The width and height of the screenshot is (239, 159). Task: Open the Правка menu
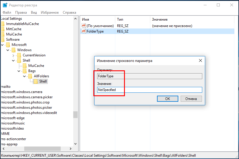pos(21,12)
